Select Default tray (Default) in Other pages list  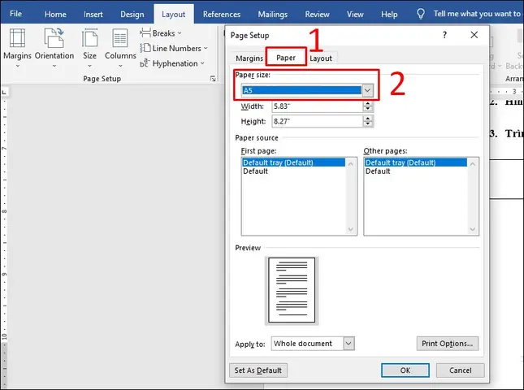click(x=416, y=162)
